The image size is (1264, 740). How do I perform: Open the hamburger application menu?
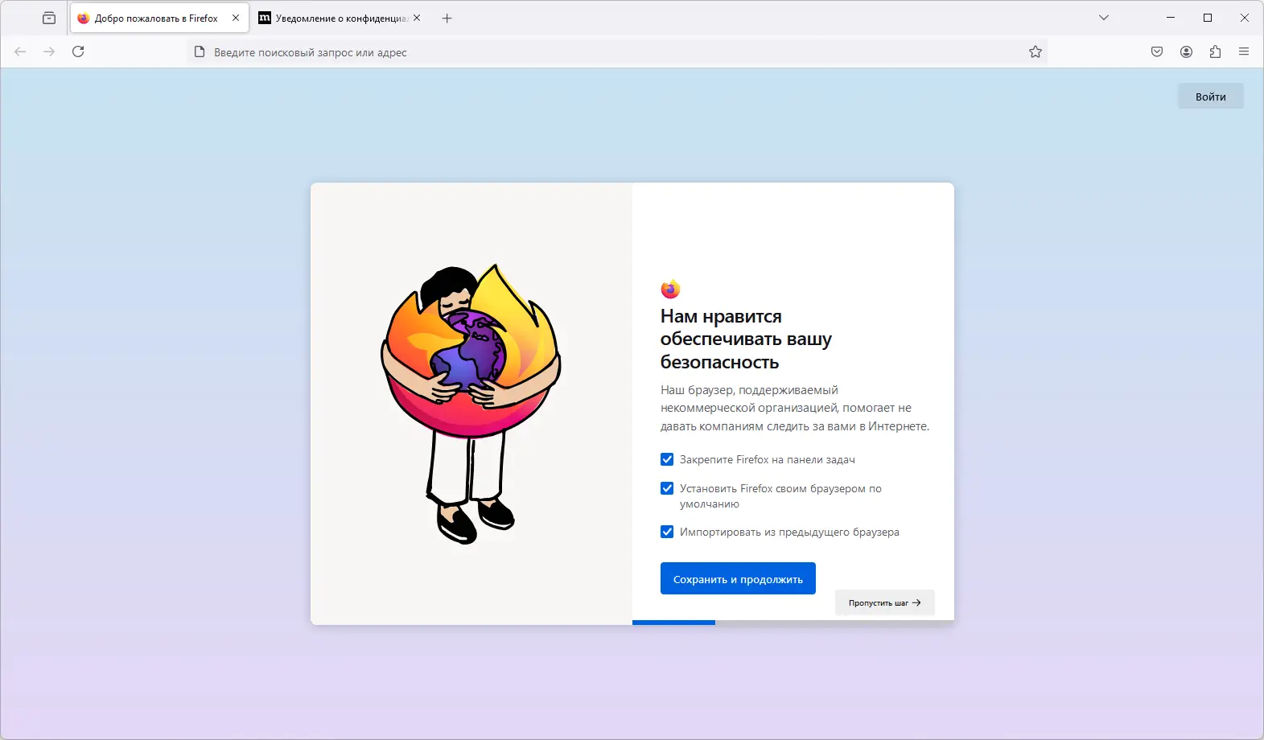tap(1244, 51)
